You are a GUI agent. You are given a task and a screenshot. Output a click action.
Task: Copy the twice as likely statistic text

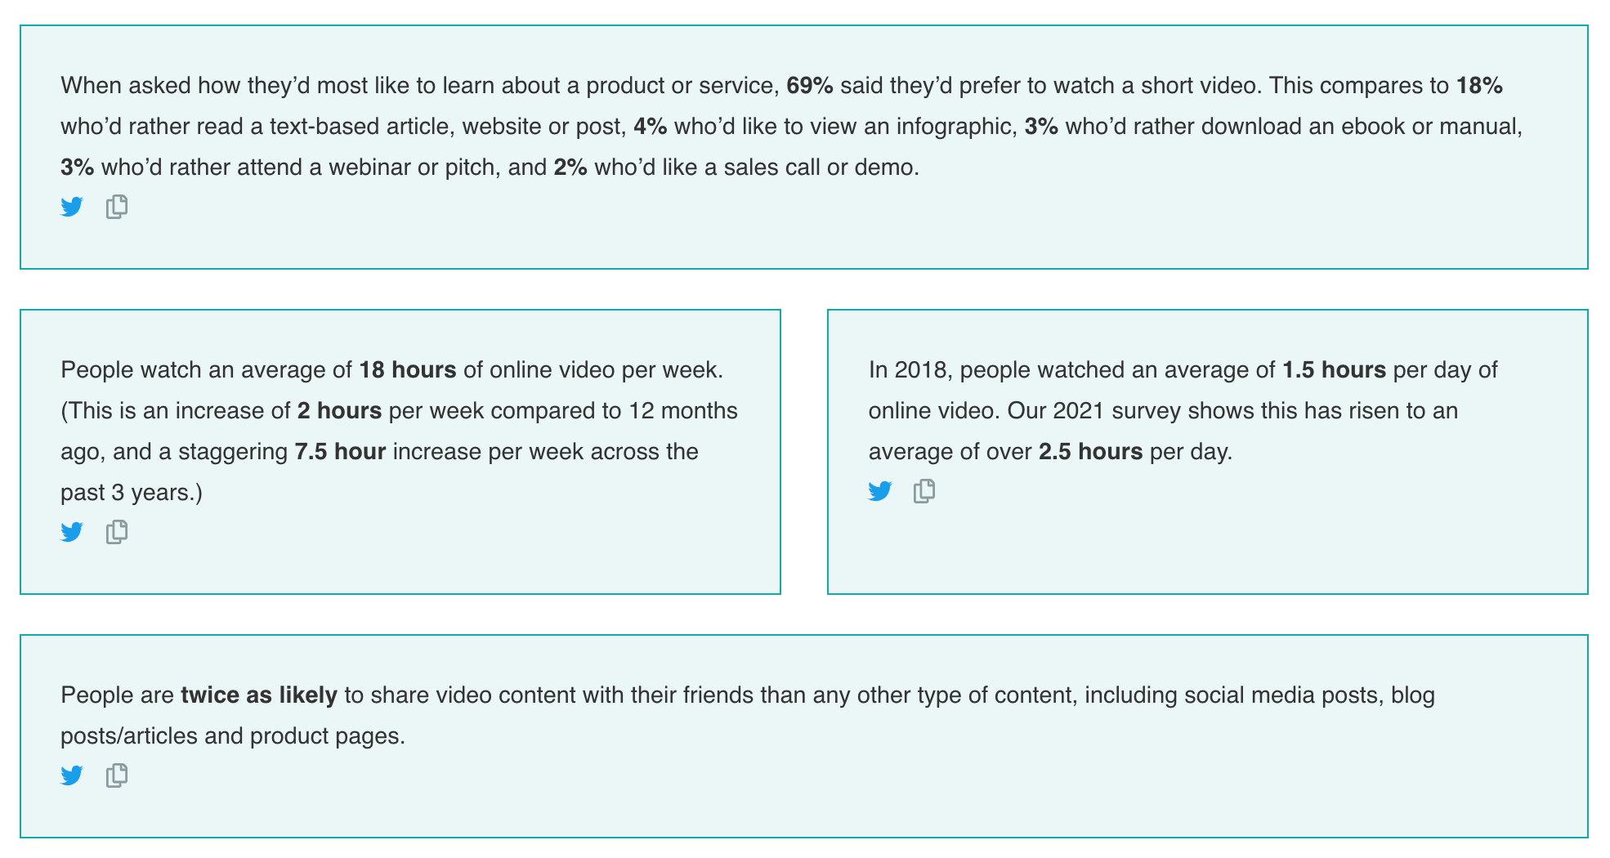[x=117, y=775]
